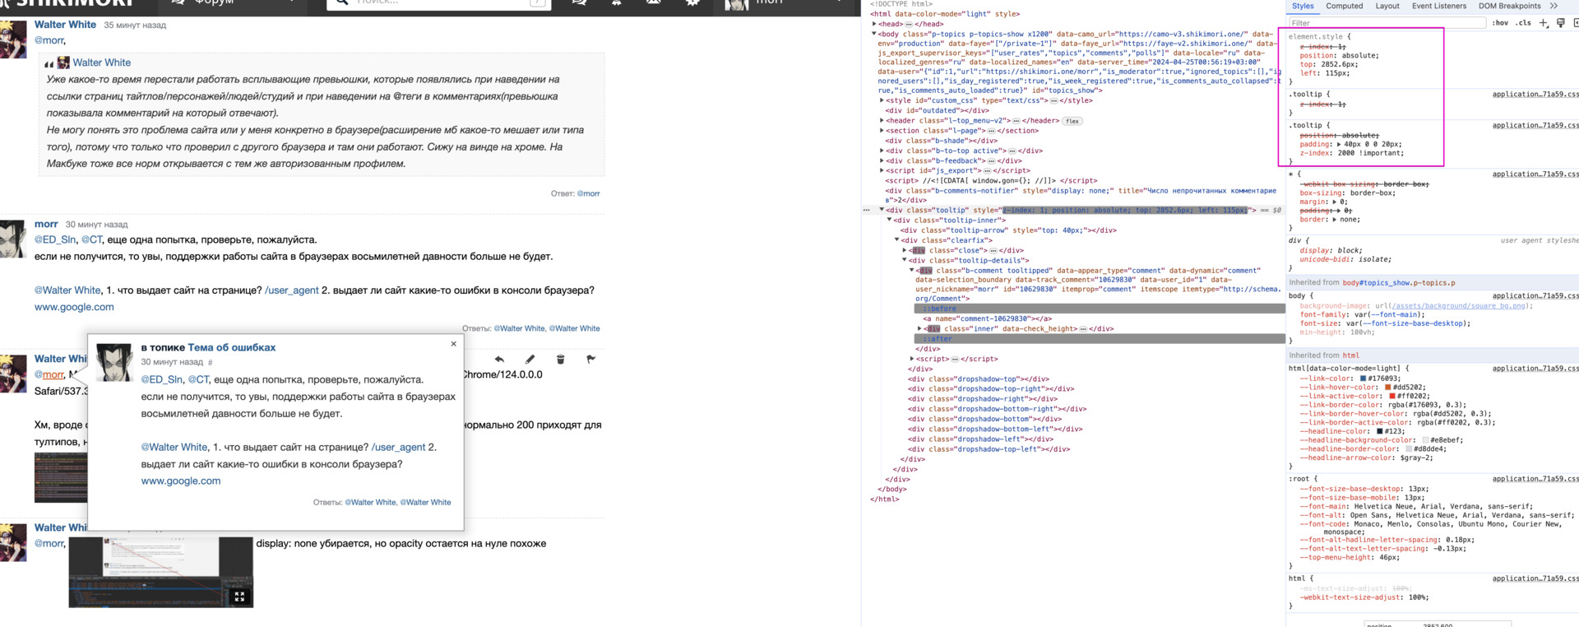This screenshot has width=1579, height=627.
Task: Expand the header l-top_menu-v2 DOM node
Action: [x=882, y=121]
